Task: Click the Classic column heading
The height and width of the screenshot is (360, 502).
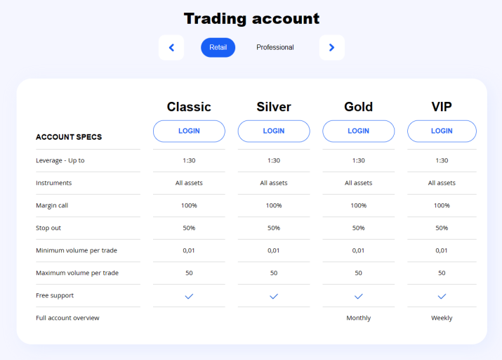Action: [x=189, y=107]
